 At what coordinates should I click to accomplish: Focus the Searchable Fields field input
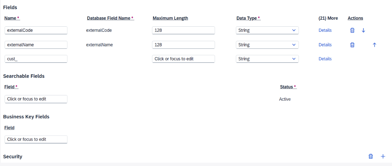click(x=36, y=99)
